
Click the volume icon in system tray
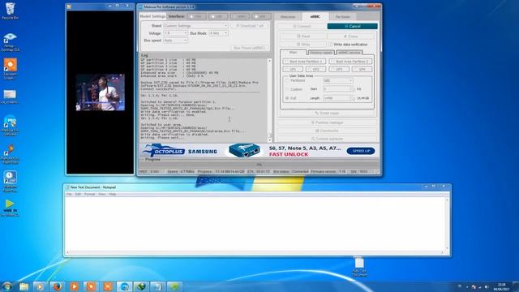487,286
